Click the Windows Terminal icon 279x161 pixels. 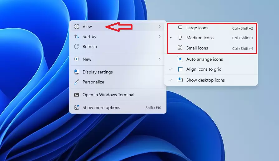click(x=77, y=95)
